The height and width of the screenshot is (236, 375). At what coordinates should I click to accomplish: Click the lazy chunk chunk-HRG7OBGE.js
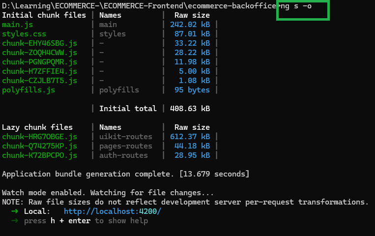[39, 137]
